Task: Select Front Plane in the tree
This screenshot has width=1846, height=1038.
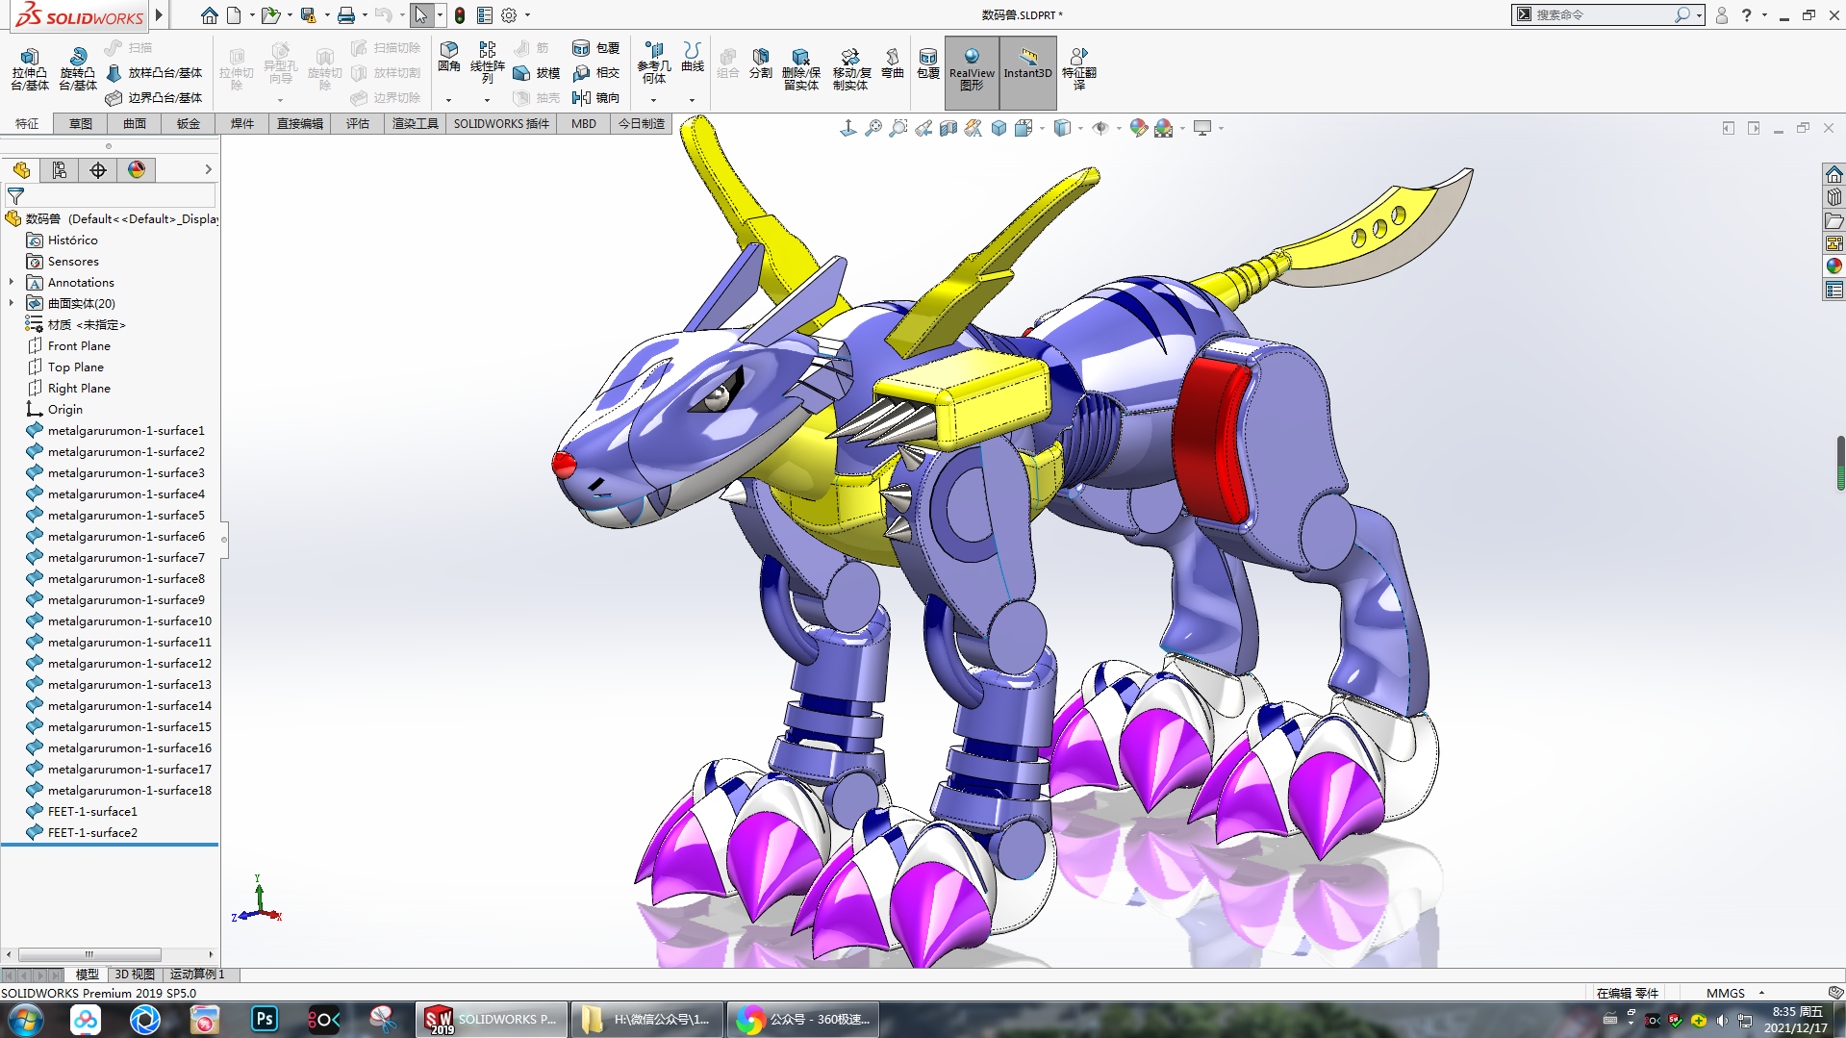Action: tap(79, 346)
